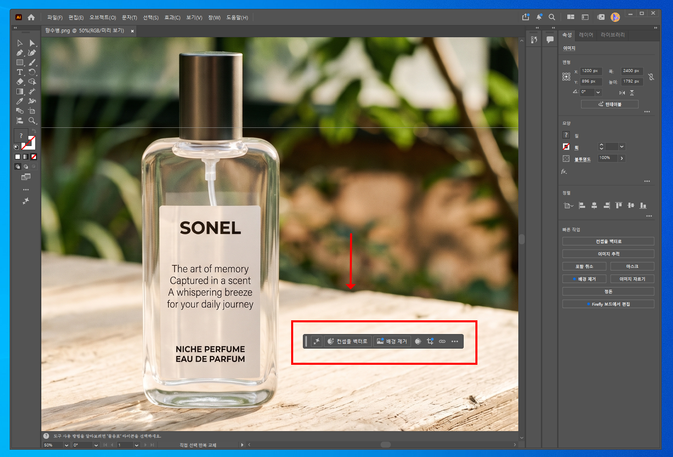Click the Paintbrush tool
The image size is (673, 457).
click(32, 63)
